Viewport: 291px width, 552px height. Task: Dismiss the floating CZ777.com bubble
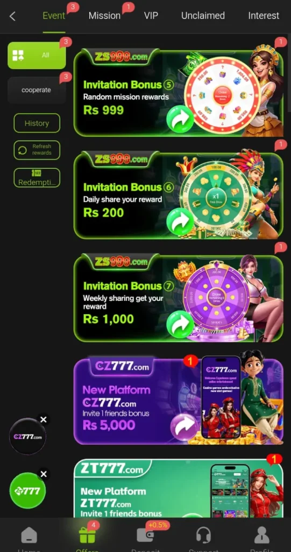[x=43, y=419]
